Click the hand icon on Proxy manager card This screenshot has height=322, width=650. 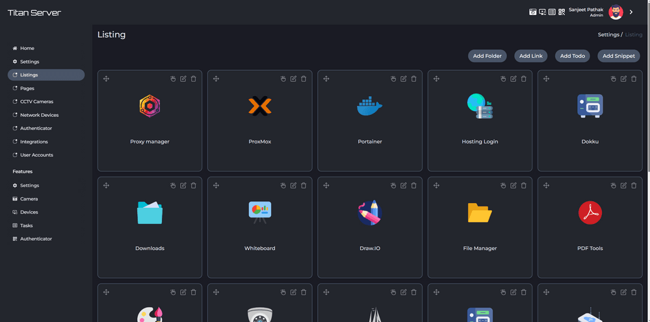tap(174, 79)
